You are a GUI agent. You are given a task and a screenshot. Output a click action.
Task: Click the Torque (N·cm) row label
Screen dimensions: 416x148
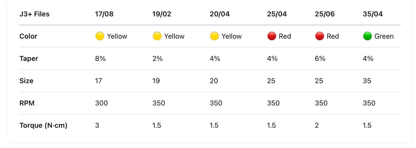point(43,125)
